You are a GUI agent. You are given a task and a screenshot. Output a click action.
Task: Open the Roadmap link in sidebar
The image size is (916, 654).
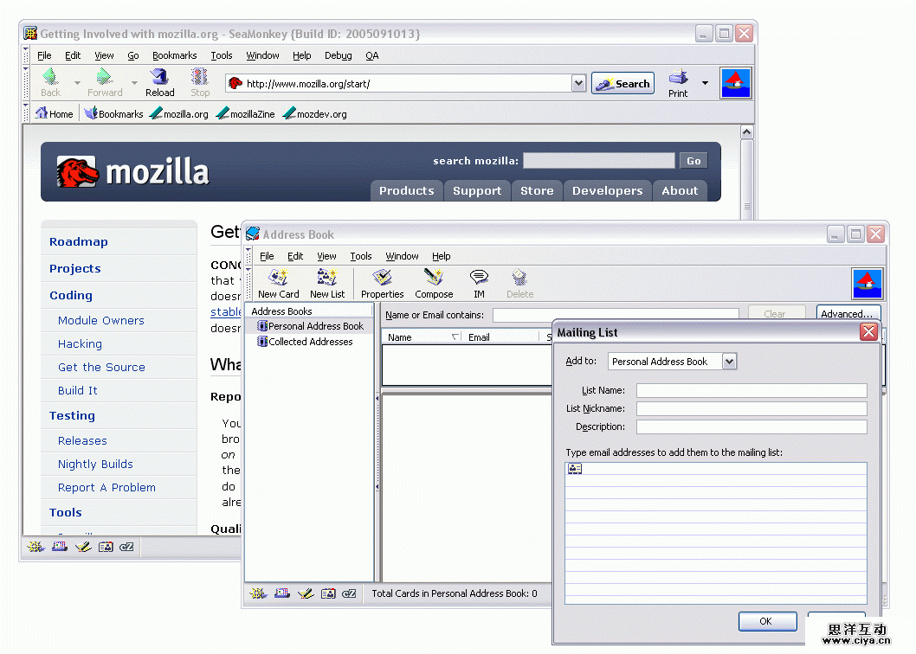click(x=78, y=241)
